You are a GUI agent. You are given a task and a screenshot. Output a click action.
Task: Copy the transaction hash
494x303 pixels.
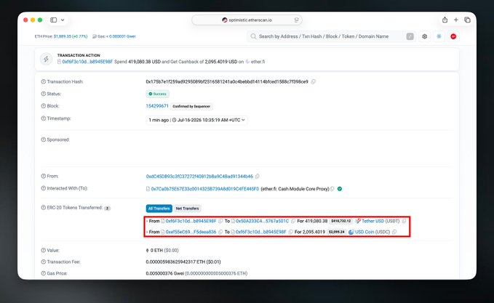coord(313,82)
